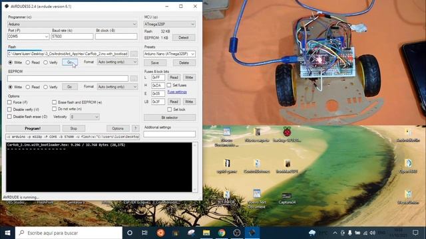
Task: Select Flash Verify radio button
Action: tap(45, 62)
